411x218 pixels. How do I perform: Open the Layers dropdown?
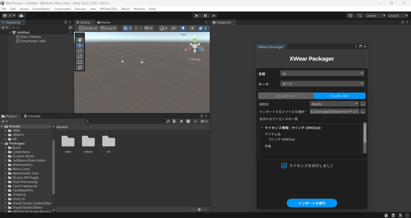point(375,16)
